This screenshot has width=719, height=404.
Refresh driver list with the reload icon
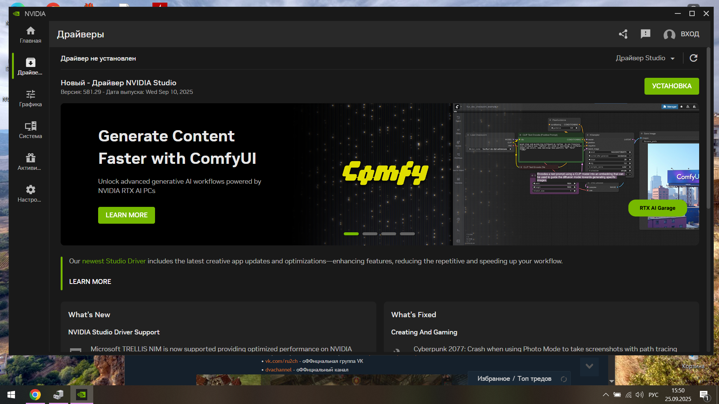point(694,58)
